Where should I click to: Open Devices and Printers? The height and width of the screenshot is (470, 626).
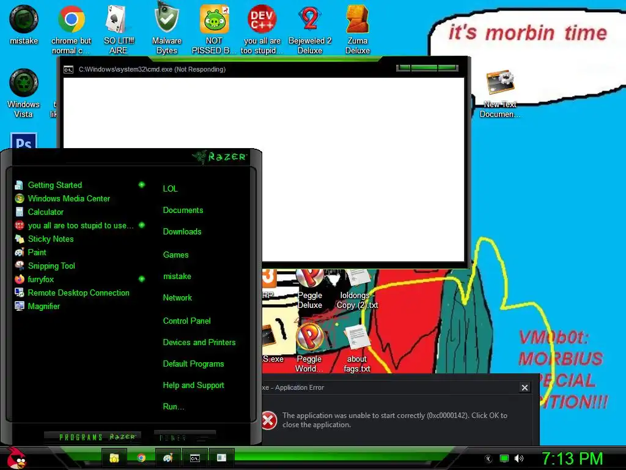click(199, 343)
